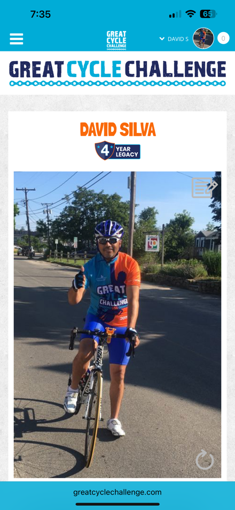Tap the cellular signal bars icon
This screenshot has height=510, width=235.
(x=175, y=14)
